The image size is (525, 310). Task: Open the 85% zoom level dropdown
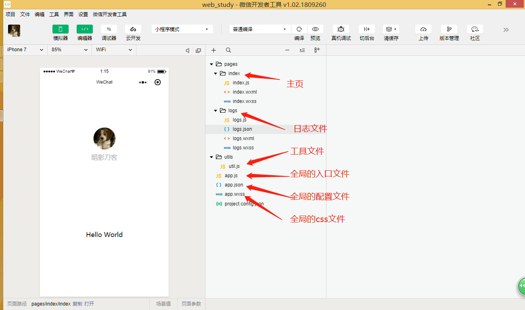click(x=69, y=49)
